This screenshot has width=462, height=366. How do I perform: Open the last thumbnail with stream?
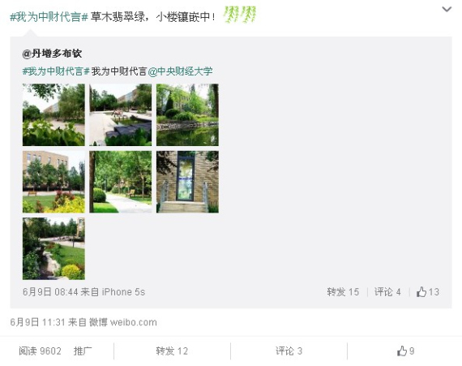coord(53,248)
